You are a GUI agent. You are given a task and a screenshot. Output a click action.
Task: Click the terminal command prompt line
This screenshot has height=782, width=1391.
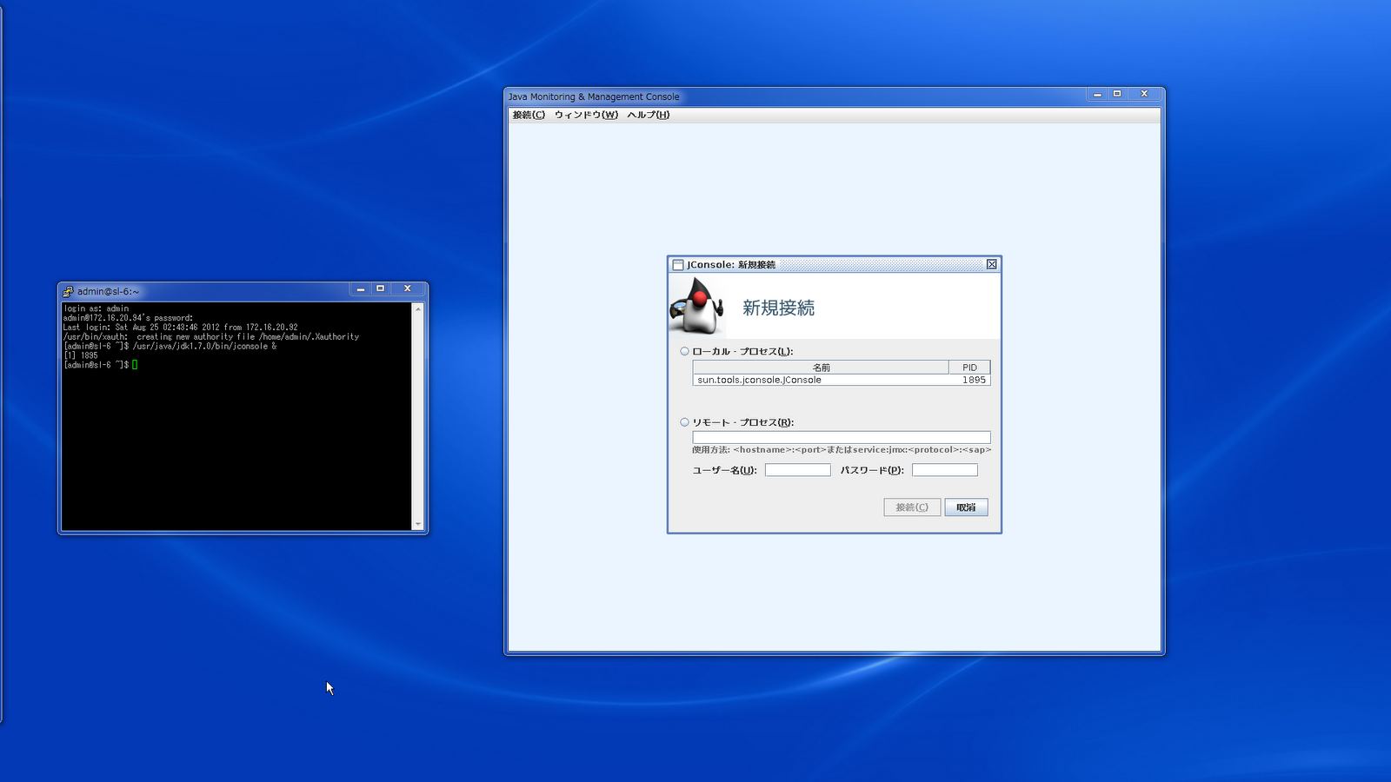click(100, 365)
